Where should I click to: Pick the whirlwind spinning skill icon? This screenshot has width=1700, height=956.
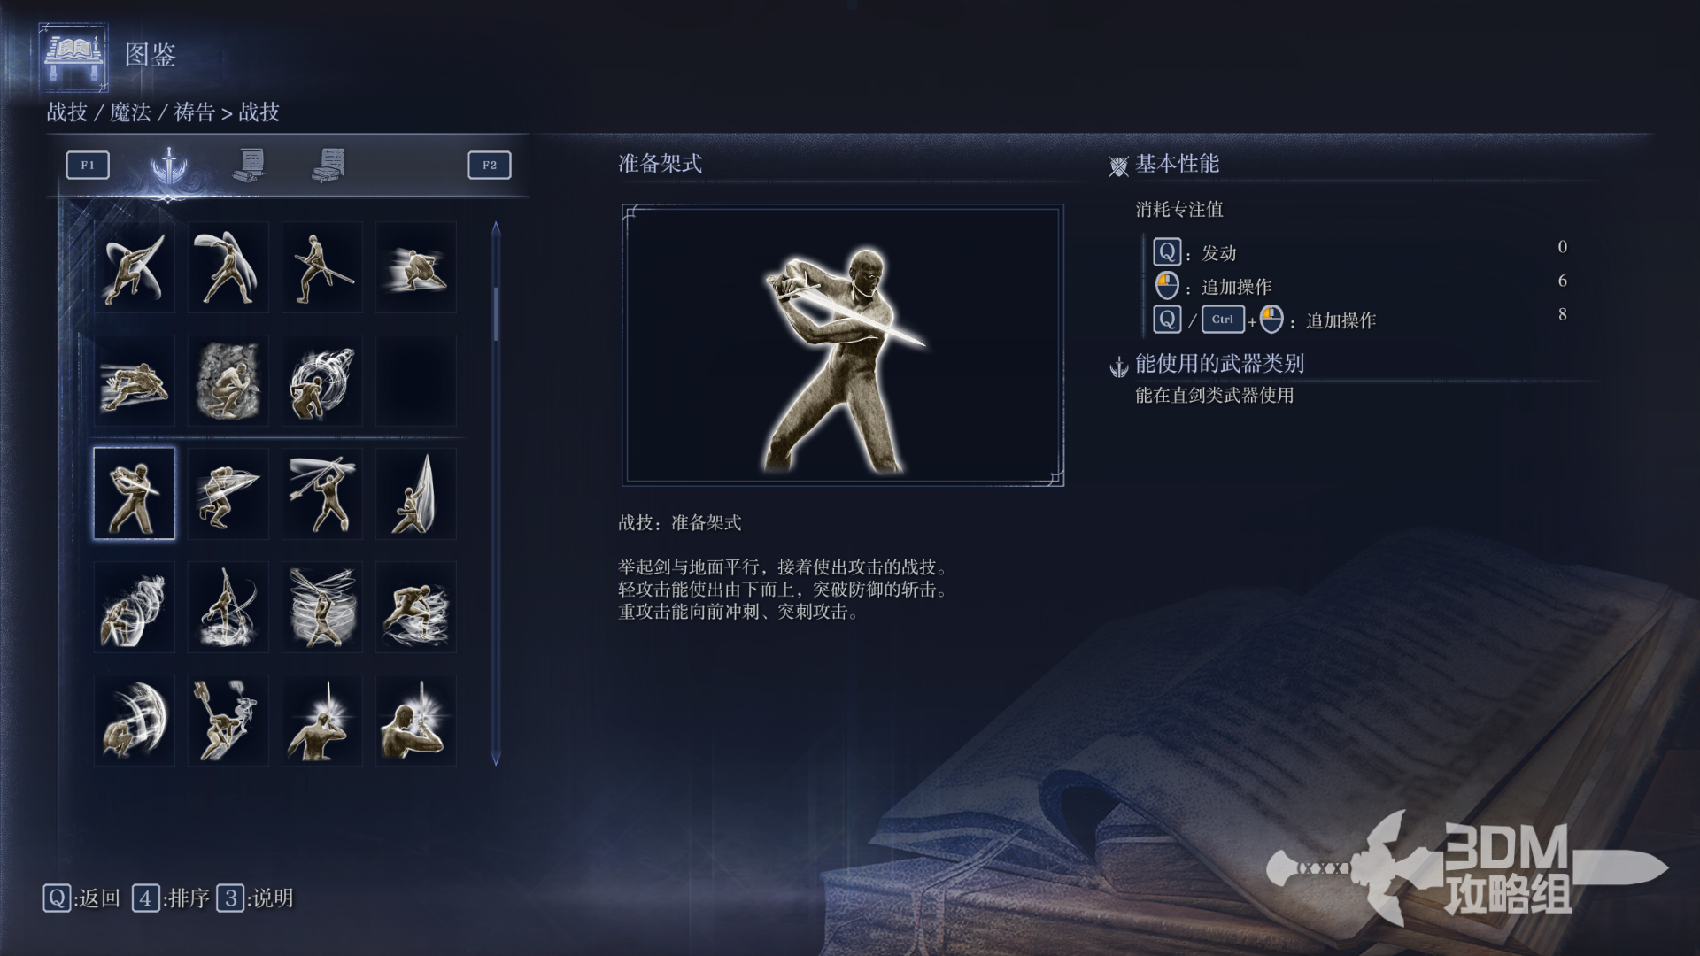(322, 381)
